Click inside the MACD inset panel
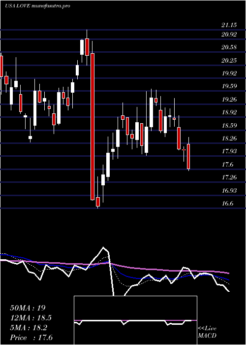The height and width of the screenshot is (345, 246). pos(135,320)
